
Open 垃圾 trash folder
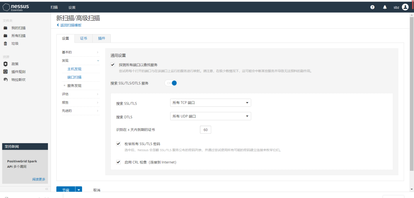[x=15, y=44]
